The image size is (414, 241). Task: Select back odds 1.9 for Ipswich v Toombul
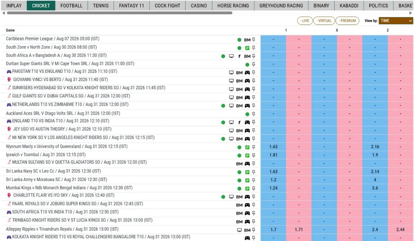pos(375,155)
